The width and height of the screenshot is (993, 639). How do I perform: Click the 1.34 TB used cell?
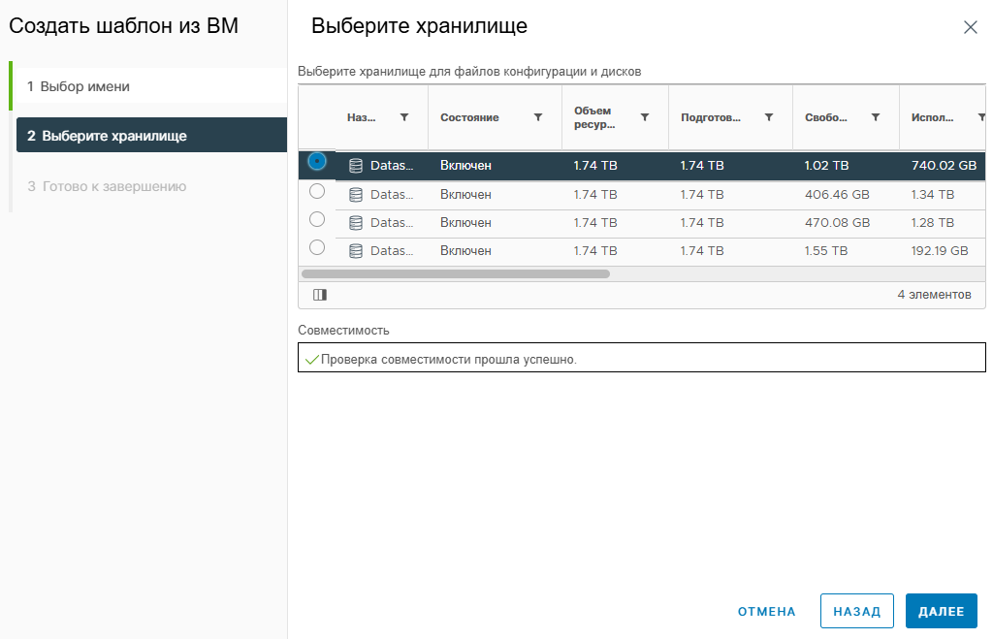tap(932, 195)
